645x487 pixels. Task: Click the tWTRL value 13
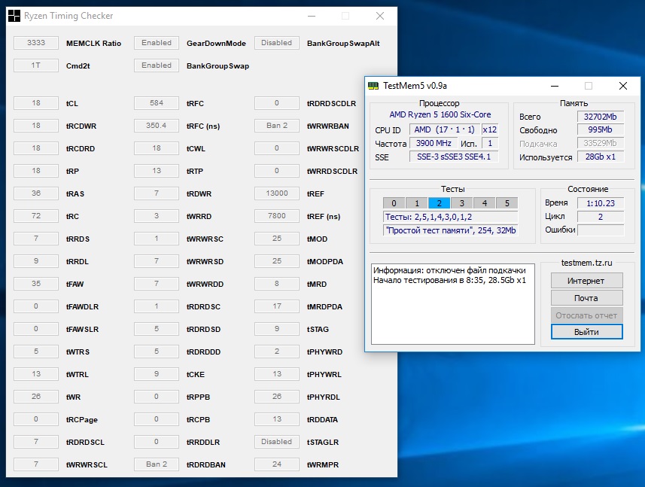tap(36, 374)
